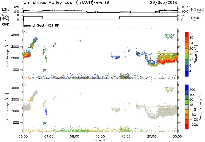Click the '29/Sep/2016' date text
This screenshot has height=142, width=205.
pos(164,2)
